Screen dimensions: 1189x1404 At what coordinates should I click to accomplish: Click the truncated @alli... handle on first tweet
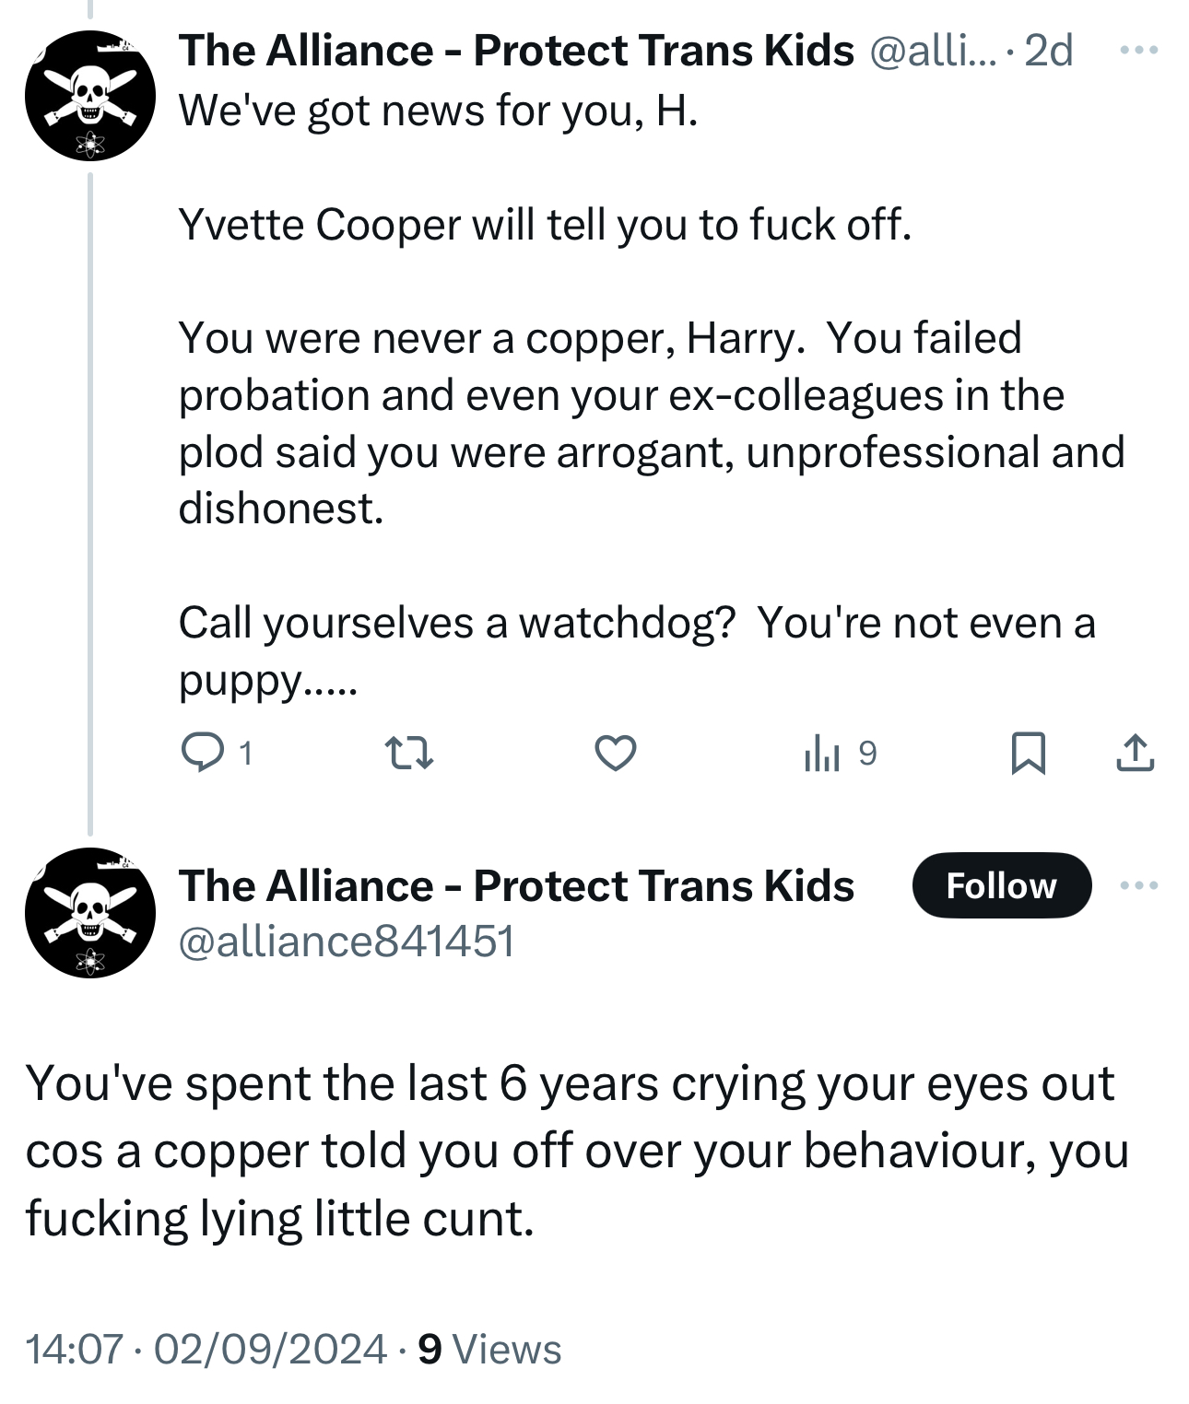[932, 51]
